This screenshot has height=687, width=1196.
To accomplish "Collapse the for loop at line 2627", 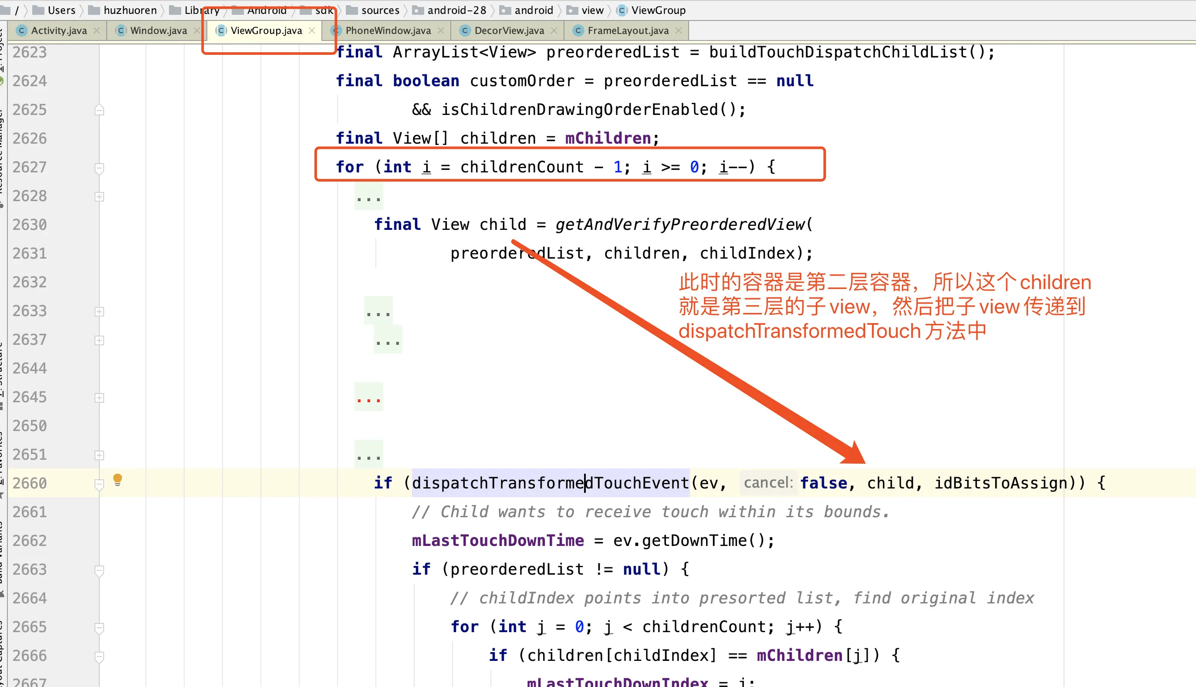I will tap(99, 168).
